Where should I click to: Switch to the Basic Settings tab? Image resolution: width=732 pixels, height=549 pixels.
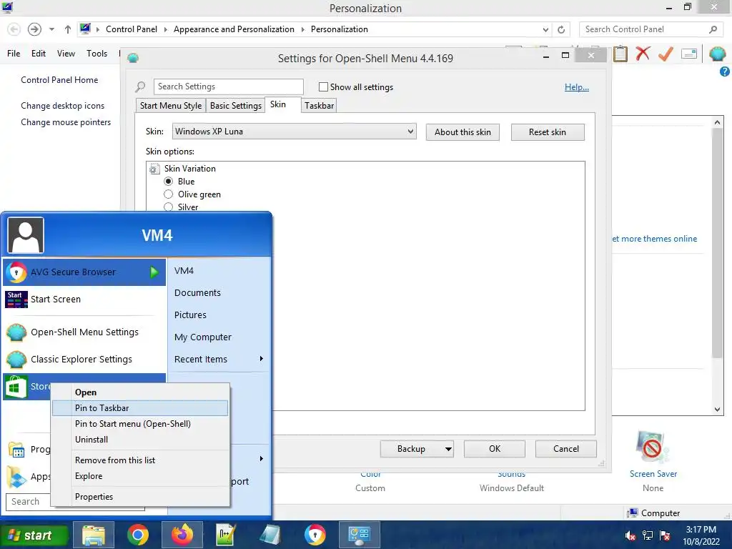[236, 106]
